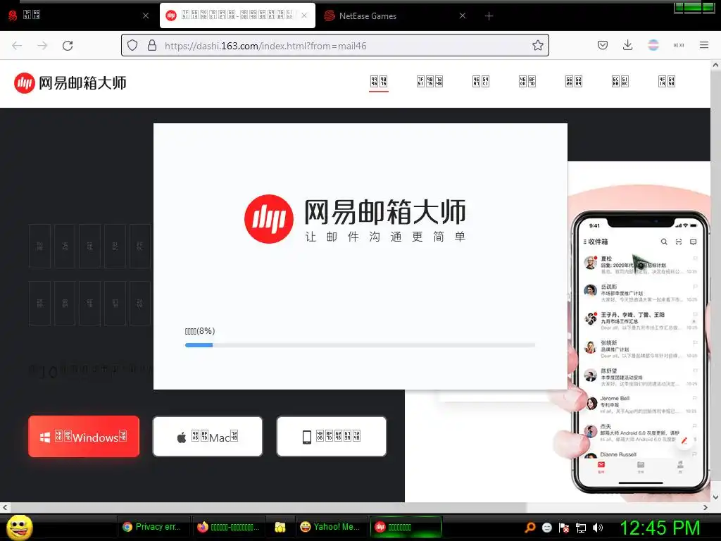Open the tracking protection shield icon
Viewport: 721px width, 541px height.
coord(132,46)
